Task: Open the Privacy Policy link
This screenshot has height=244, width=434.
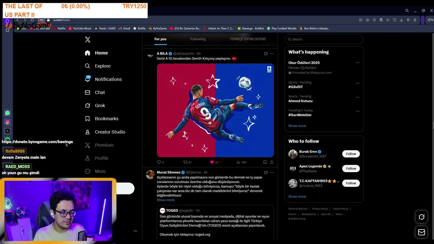Action: 320,209
